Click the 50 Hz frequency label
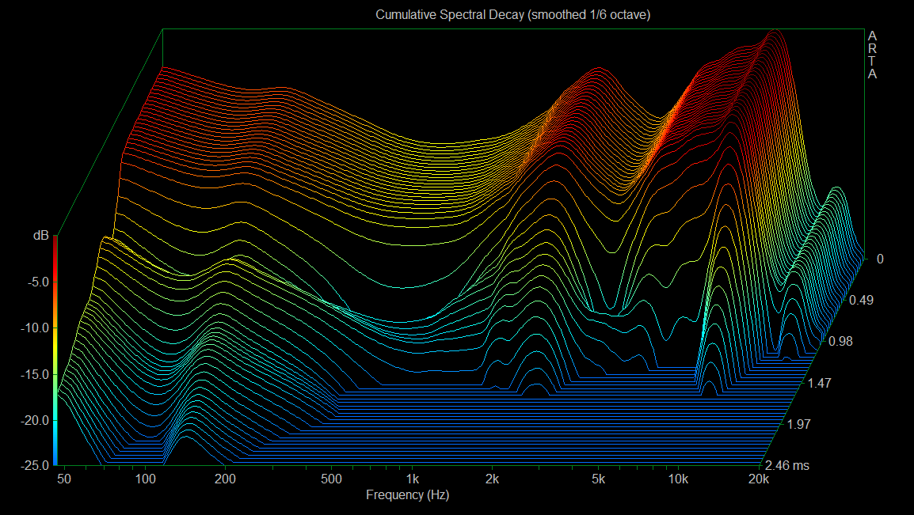 click(63, 479)
